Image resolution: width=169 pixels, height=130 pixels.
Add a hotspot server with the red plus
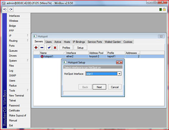coord(36,48)
